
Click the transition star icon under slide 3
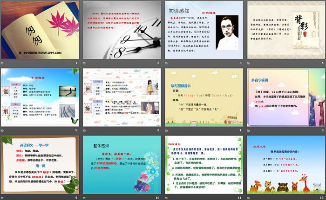[167, 63]
